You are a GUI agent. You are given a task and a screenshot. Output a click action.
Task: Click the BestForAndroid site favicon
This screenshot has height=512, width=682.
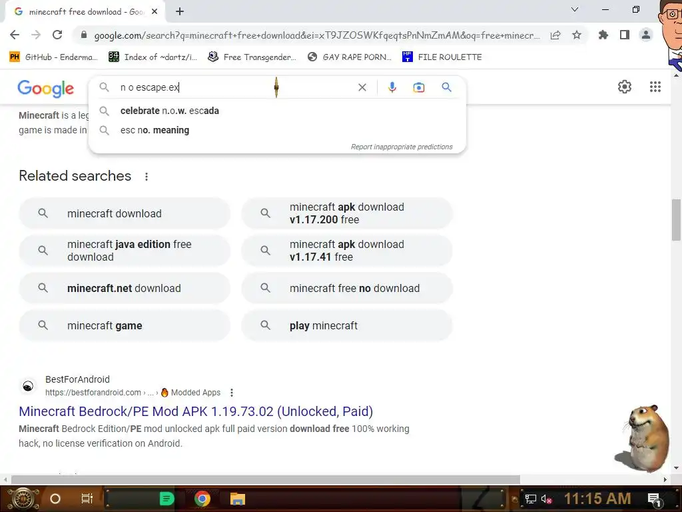28,386
